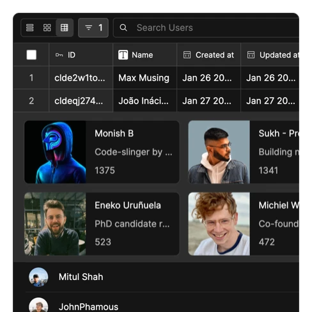Click the Created at cell Jan 27 20...
This screenshot has height=312, width=312.
[x=209, y=101]
